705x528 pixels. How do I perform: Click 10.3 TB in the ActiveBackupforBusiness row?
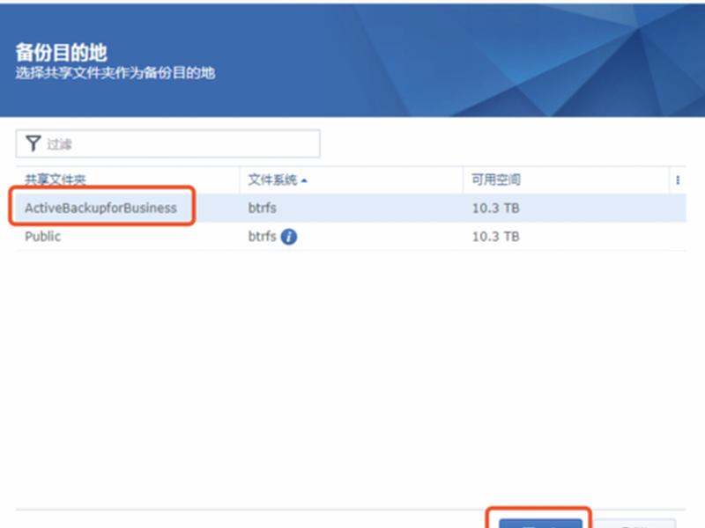click(x=495, y=208)
